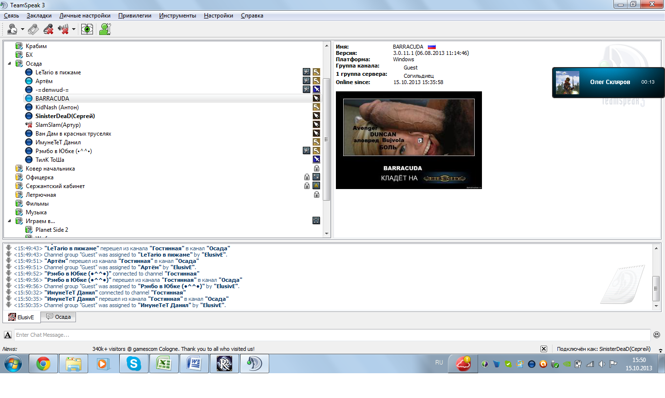Open the Настройки menu
Viewport: 665px width, 398px height.
(219, 16)
